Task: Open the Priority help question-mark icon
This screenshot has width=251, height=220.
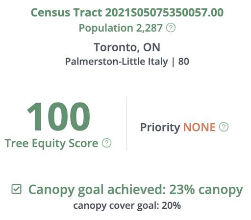Action: coord(224,127)
